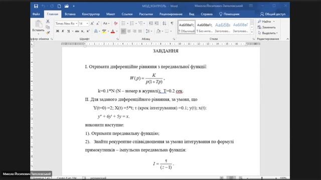The width and height of the screenshot is (321, 180).
Task: Open the Ссылки ribbon tab
Action: [x=127, y=14]
